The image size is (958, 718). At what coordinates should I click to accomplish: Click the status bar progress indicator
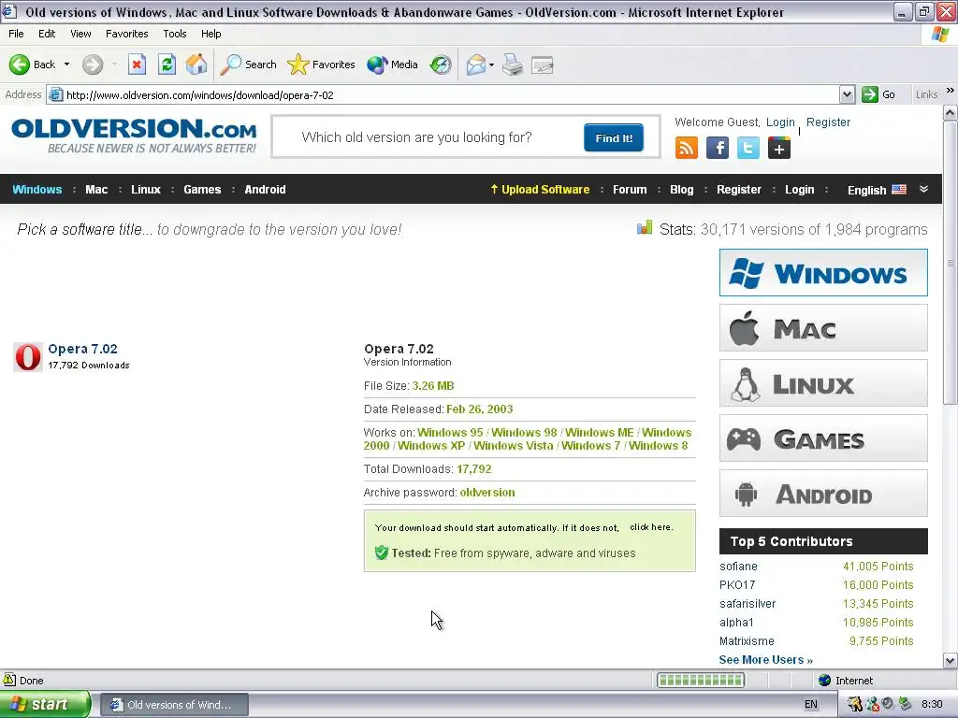(700, 681)
